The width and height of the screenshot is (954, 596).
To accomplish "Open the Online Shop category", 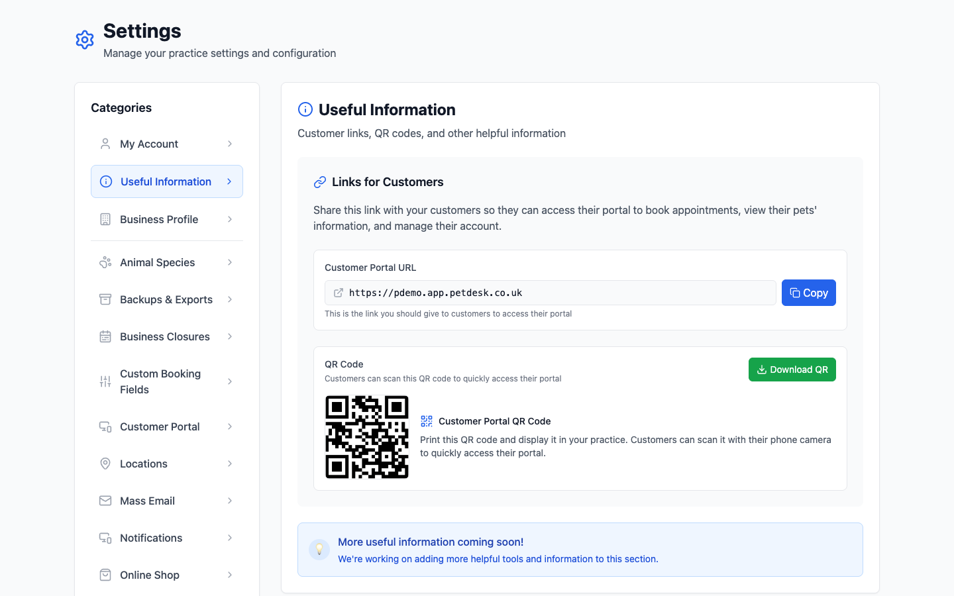I will (x=167, y=575).
